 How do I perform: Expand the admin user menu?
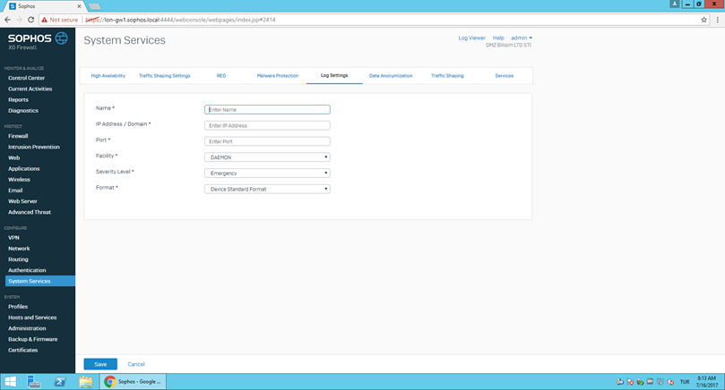tap(521, 38)
